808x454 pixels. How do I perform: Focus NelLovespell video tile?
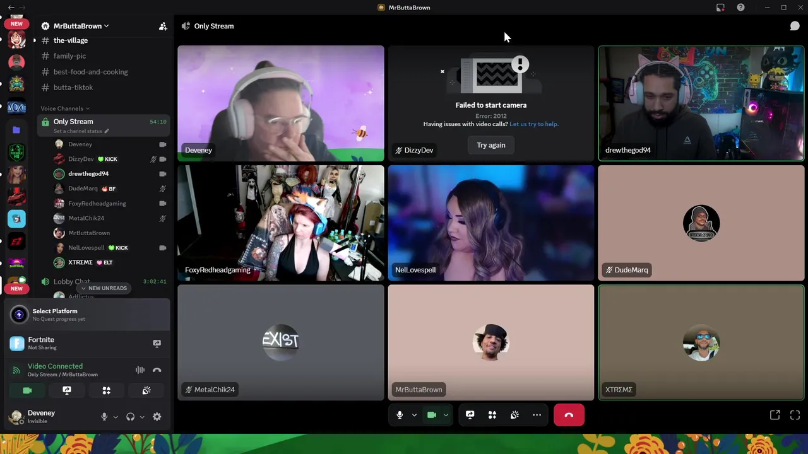[x=490, y=223]
